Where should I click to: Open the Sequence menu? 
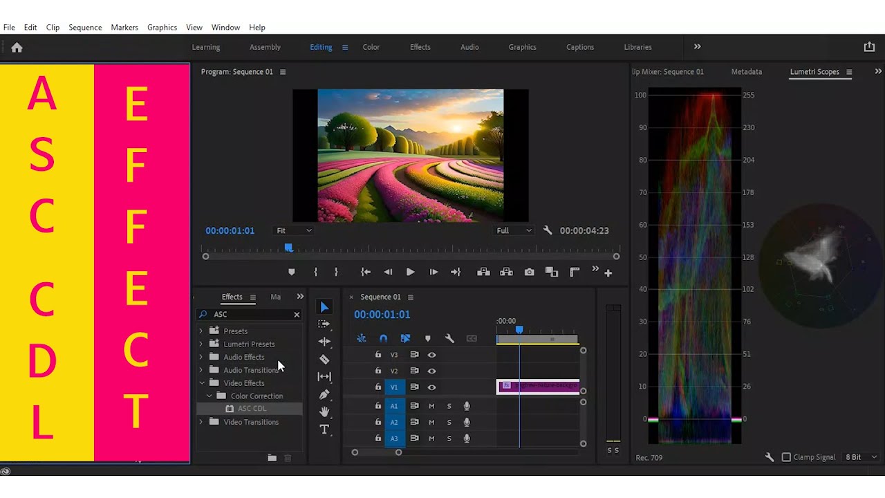(85, 27)
